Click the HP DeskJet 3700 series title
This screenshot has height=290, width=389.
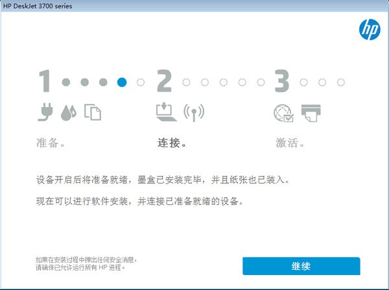coord(38,6)
